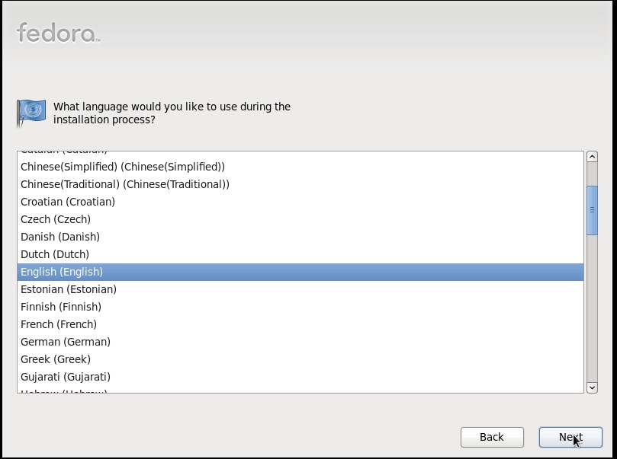The image size is (617, 459).
Task: Click the language list scrollbar thumb
Action: coord(592,210)
